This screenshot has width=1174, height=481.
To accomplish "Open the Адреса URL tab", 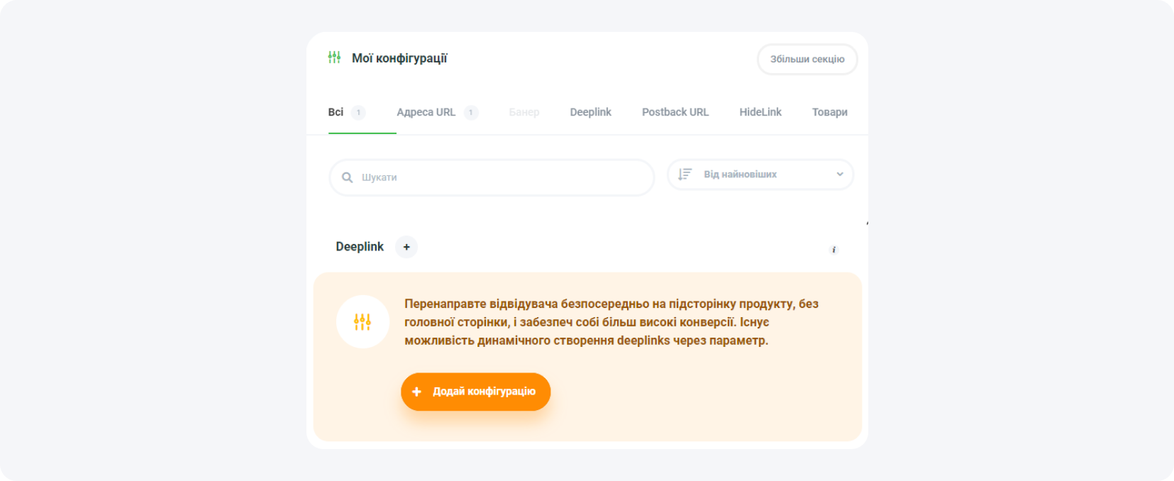I will pos(426,112).
